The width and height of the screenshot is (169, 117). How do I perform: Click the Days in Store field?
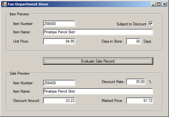coord(133,41)
